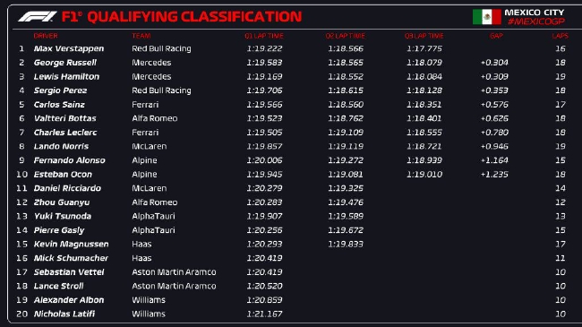The width and height of the screenshot is (582, 327).
Task: Click George Russell's gap value +0.304
Action: [x=494, y=63]
